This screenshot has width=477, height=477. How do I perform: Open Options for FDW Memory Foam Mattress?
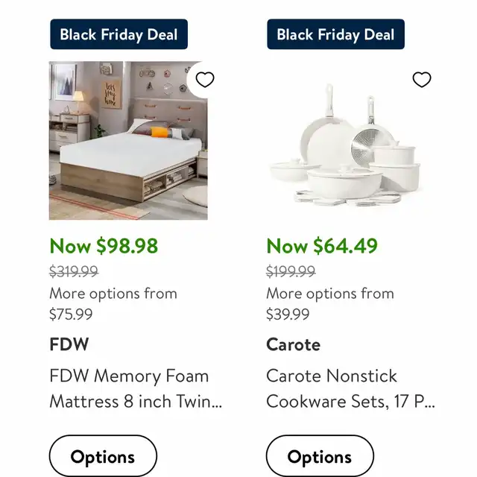click(x=103, y=455)
